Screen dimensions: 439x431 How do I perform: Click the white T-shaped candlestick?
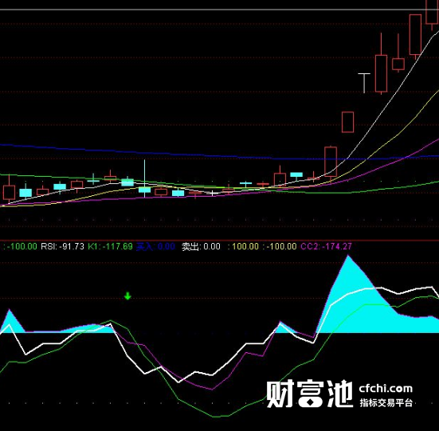tap(364, 83)
